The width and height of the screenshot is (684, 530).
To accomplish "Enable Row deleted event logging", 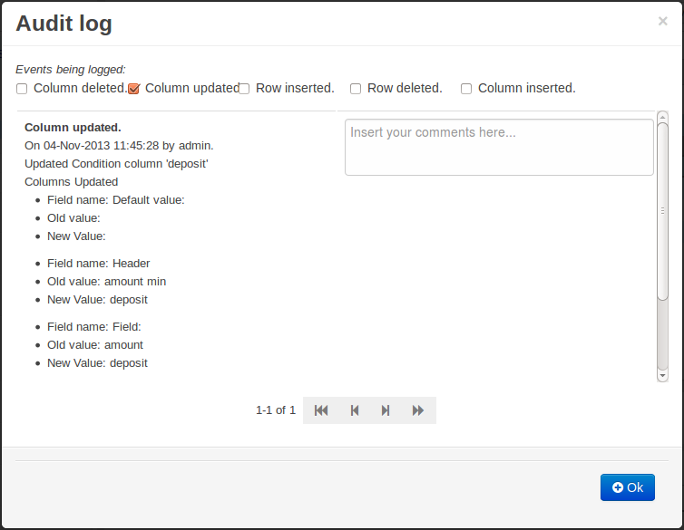I will [356, 89].
